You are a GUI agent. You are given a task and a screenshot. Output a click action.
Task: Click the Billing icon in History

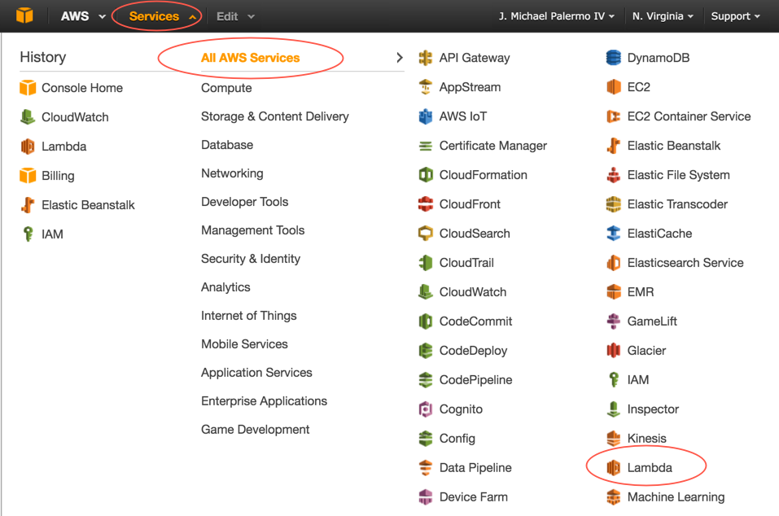coord(28,176)
